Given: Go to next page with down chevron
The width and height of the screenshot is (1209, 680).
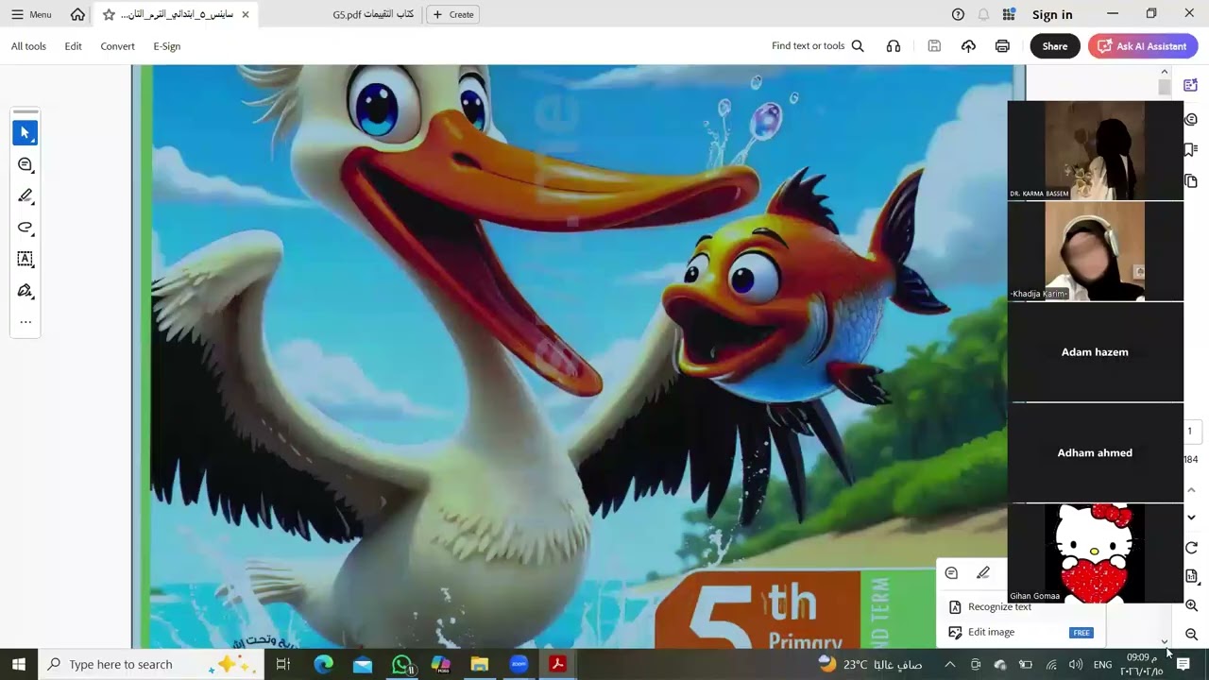Looking at the screenshot, I should [x=1191, y=518].
